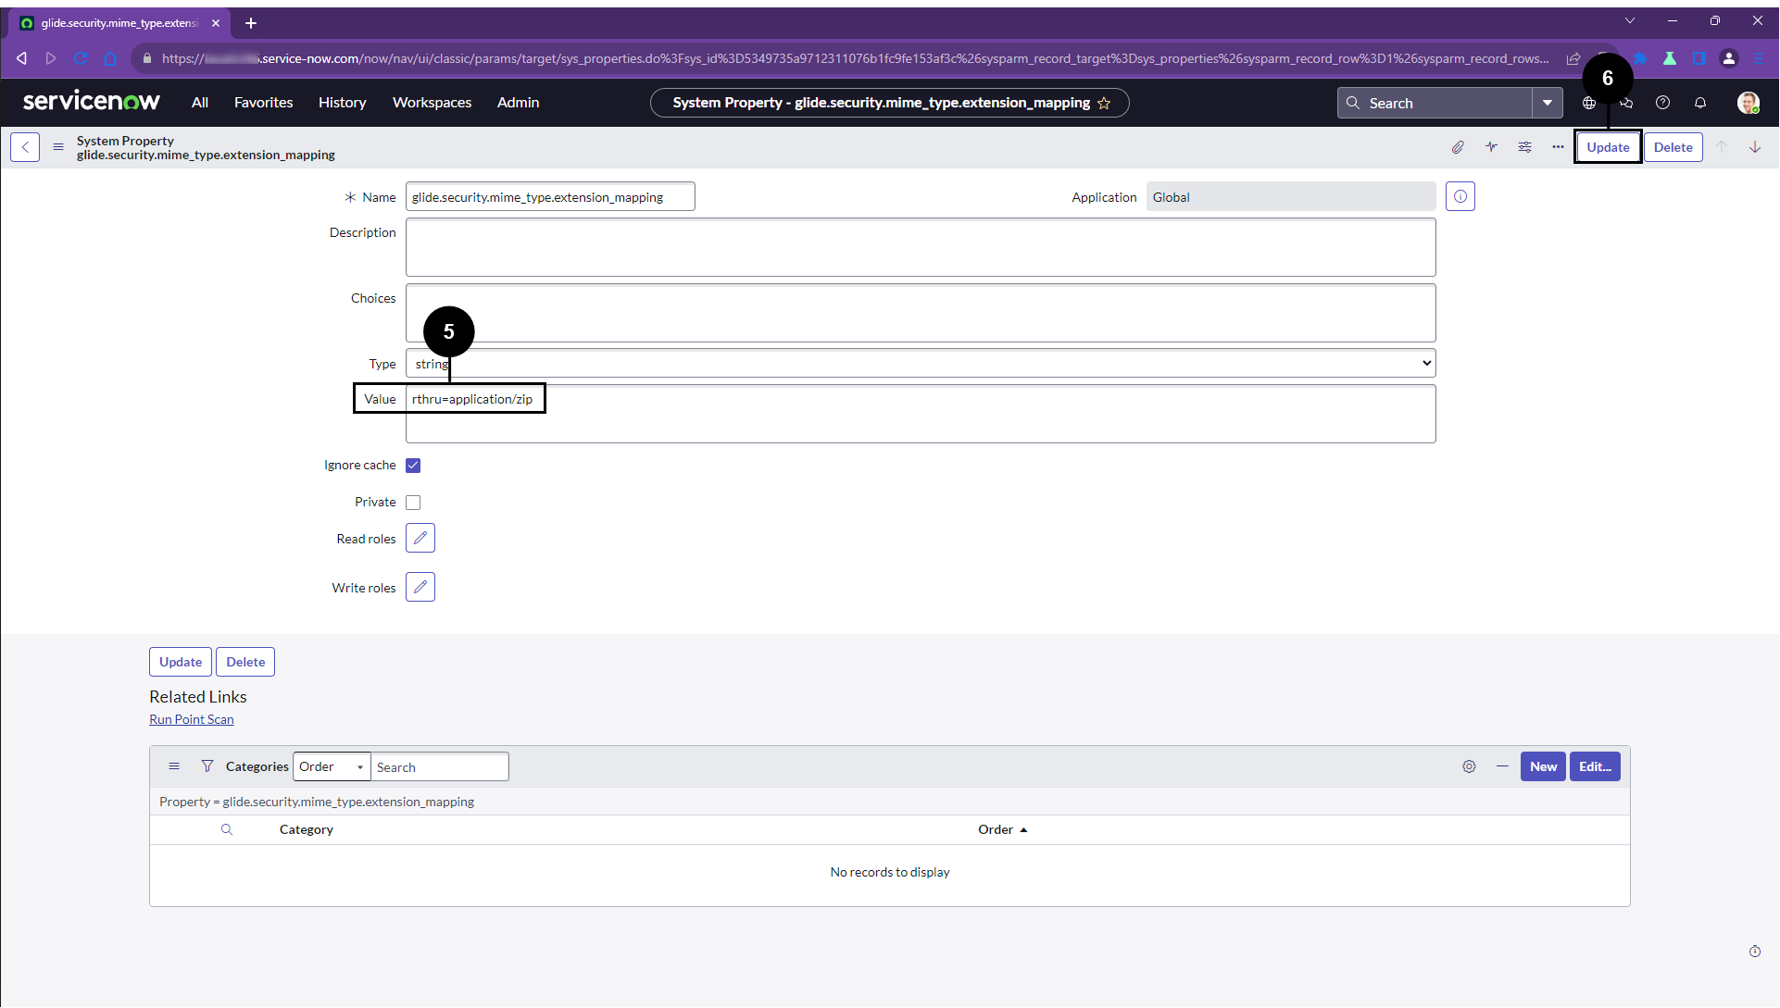Image resolution: width=1780 pixels, height=1008 pixels.
Task: Open more options ellipsis menu
Action: tap(1558, 147)
